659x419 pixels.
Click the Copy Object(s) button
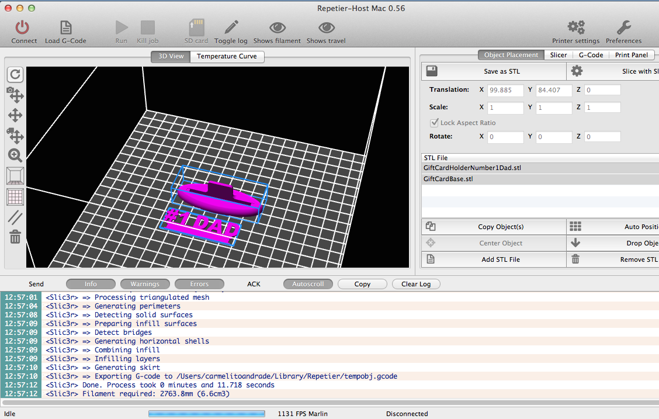pos(494,227)
